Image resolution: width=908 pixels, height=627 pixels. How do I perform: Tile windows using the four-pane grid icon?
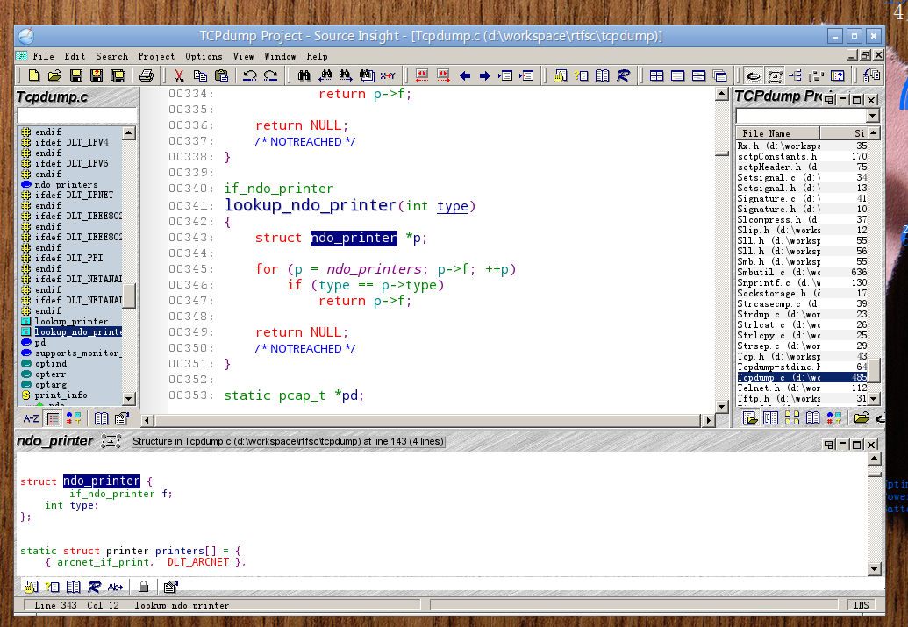657,75
